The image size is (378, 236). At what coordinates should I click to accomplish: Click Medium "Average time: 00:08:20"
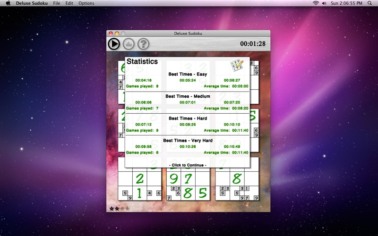(226, 109)
